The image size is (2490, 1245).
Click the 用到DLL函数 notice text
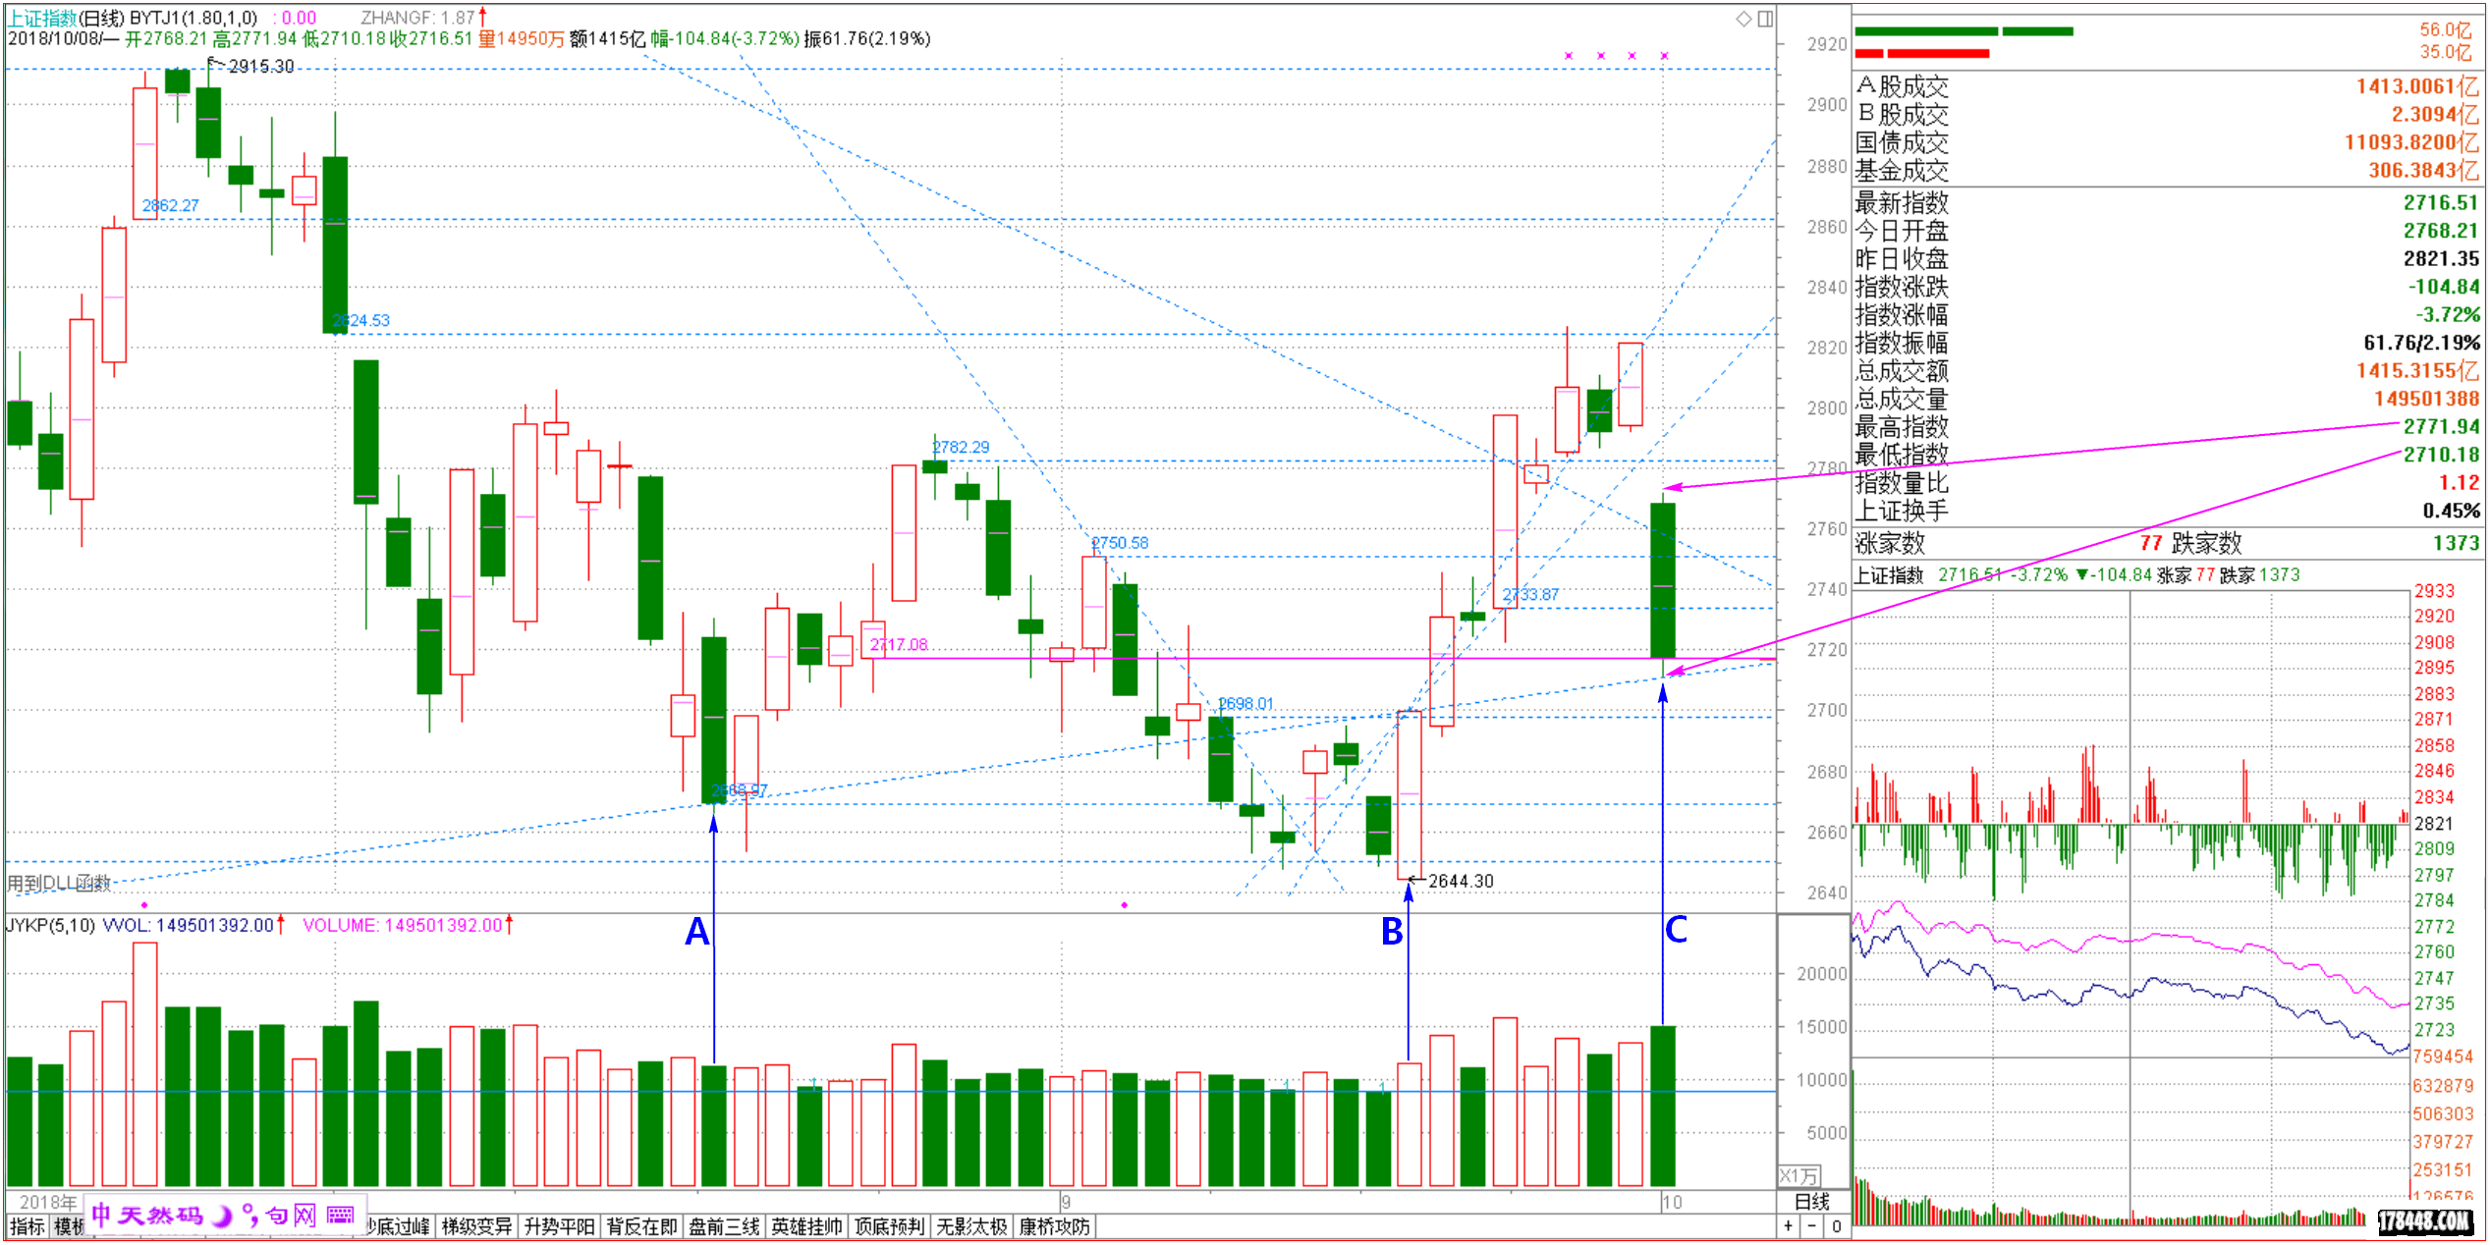pos(59,883)
